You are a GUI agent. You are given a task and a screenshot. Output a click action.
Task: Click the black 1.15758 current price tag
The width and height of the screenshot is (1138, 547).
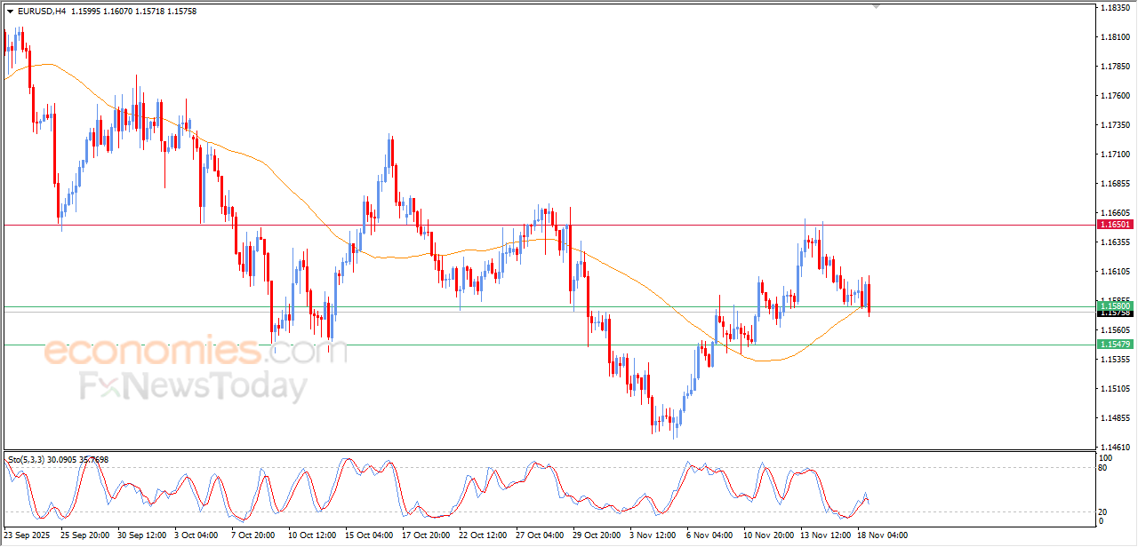click(1115, 313)
